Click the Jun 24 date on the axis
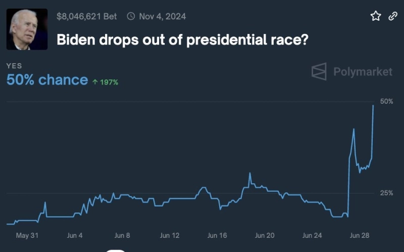The height and width of the screenshot is (252, 404). 312,235
